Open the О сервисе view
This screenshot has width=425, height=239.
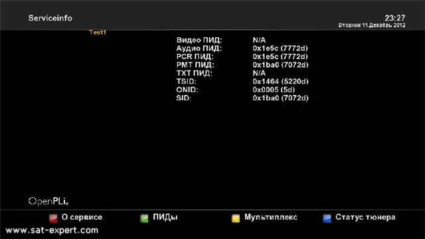tap(82, 217)
